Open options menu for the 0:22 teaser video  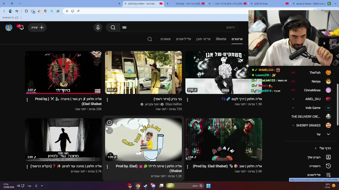tap(107, 100)
